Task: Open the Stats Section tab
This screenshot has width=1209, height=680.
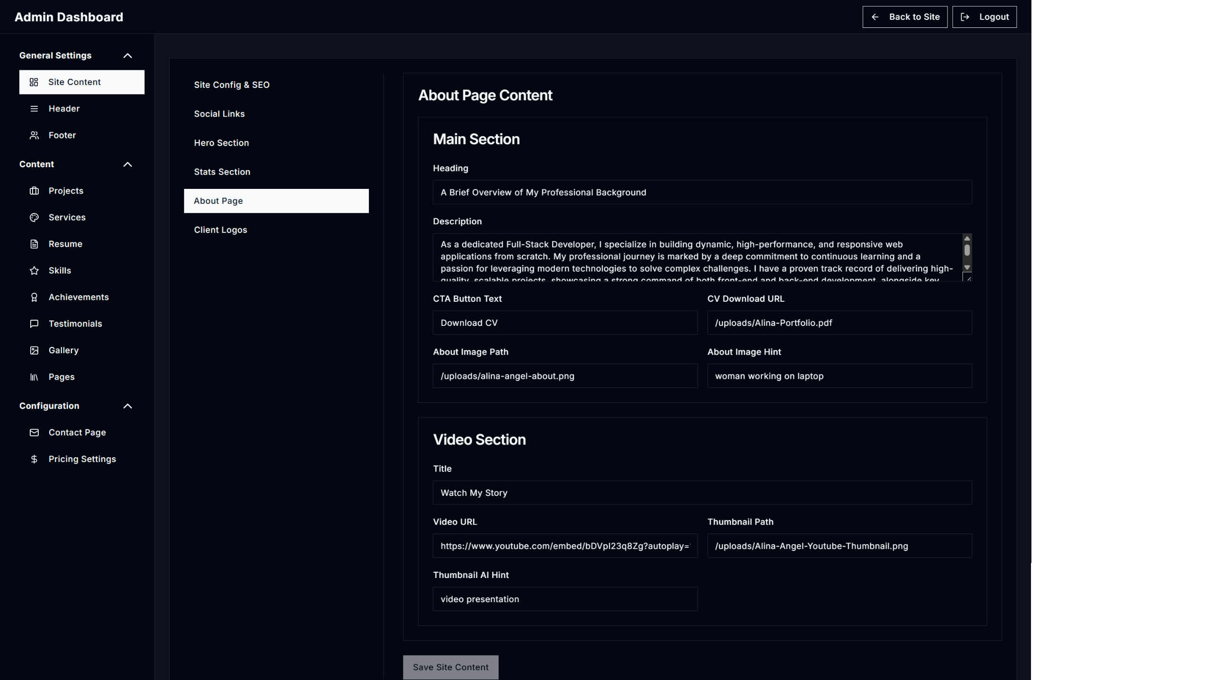Action: coord(222,171)
